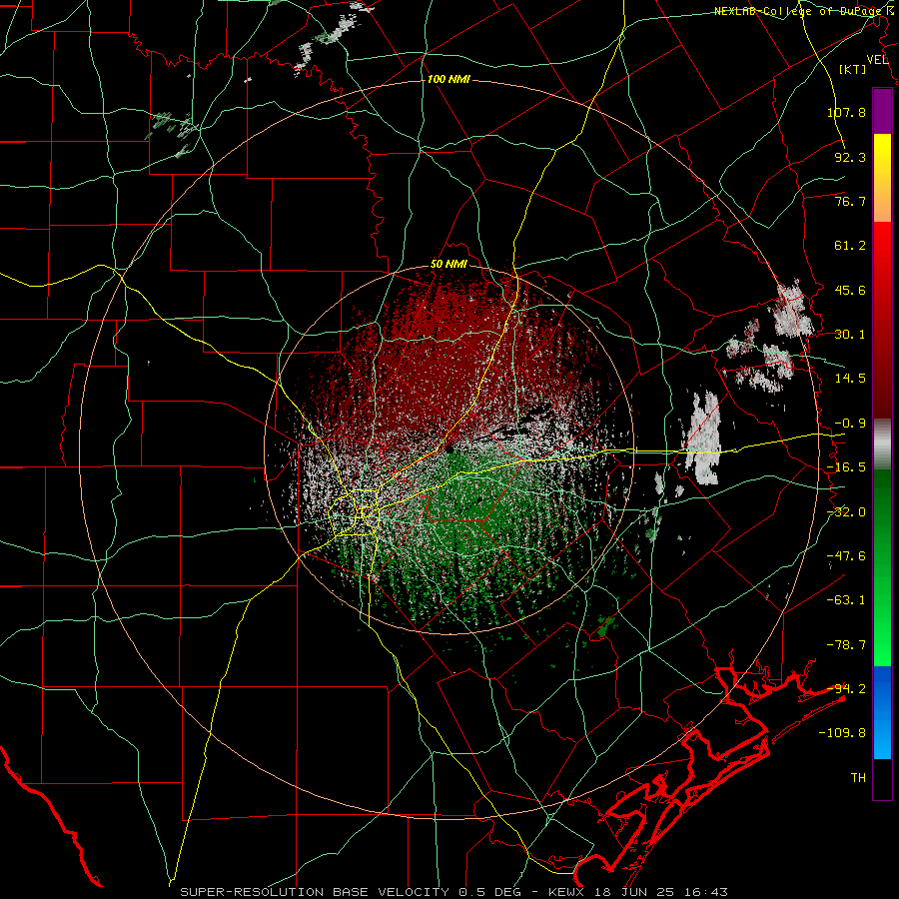
Task: Click the black radar site dot at center
Action: click(449, 449)
